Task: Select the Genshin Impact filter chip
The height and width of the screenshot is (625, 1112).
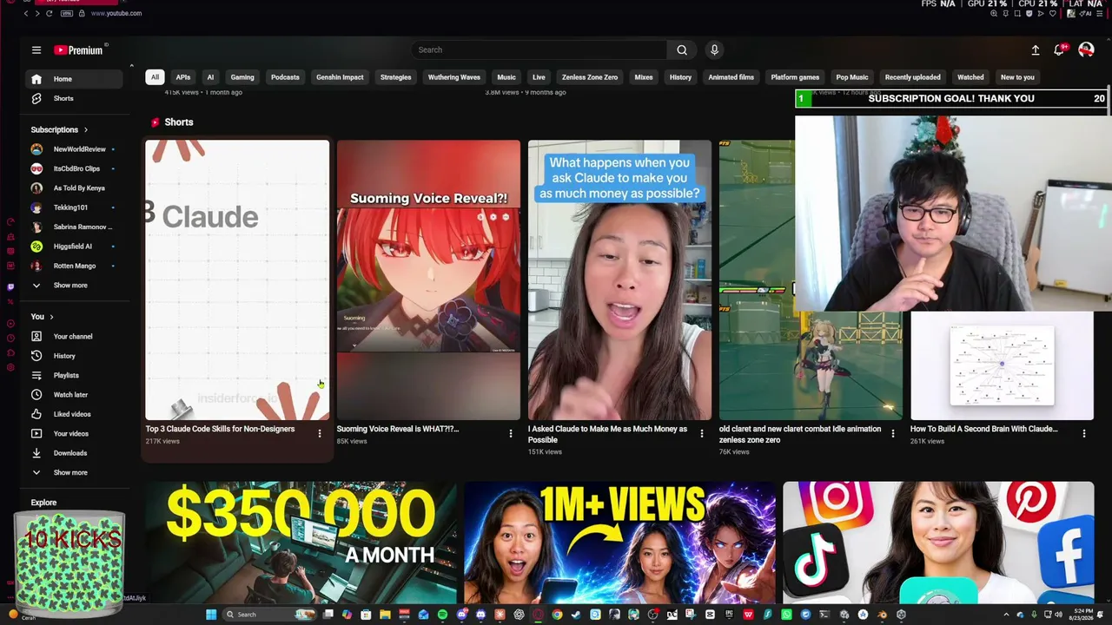Action: point(340,77)
